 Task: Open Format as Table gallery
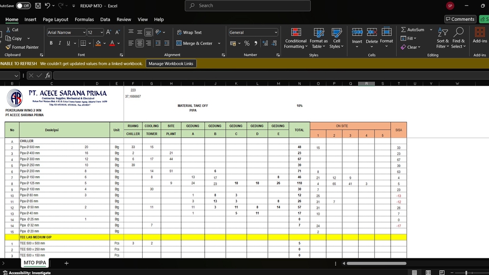pos(318,38)
